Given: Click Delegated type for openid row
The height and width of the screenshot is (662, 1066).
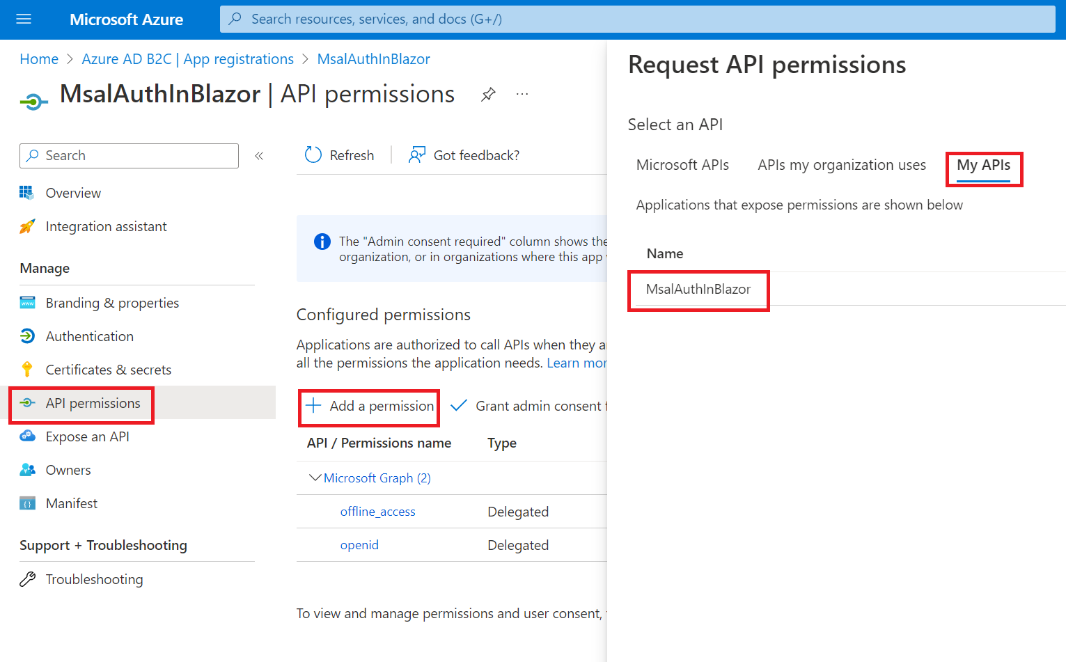Looking at the screenshot, I should (518, 545).
